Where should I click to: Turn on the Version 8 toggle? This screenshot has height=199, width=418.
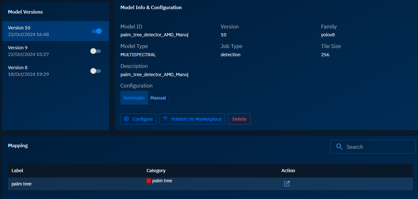(x=95, y=71)
